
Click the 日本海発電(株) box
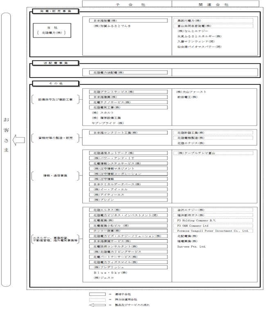128,20
